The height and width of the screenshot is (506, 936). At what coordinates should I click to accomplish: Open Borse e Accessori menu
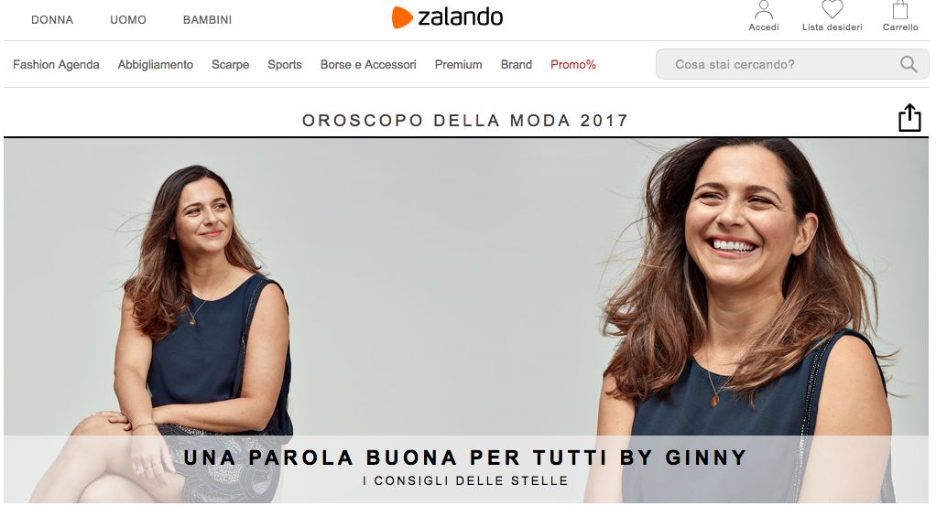click(x=368, y=64)
